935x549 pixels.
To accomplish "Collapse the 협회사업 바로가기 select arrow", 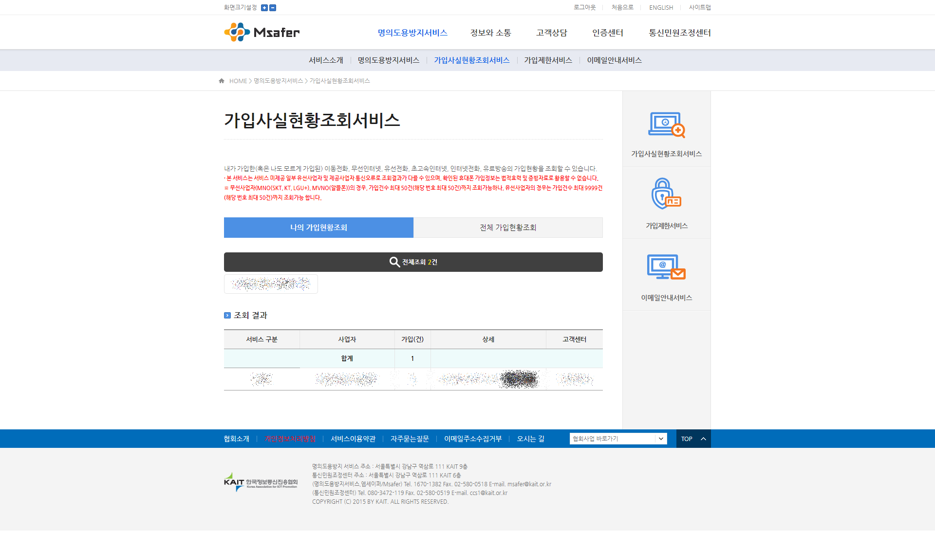I will [661, 438].
